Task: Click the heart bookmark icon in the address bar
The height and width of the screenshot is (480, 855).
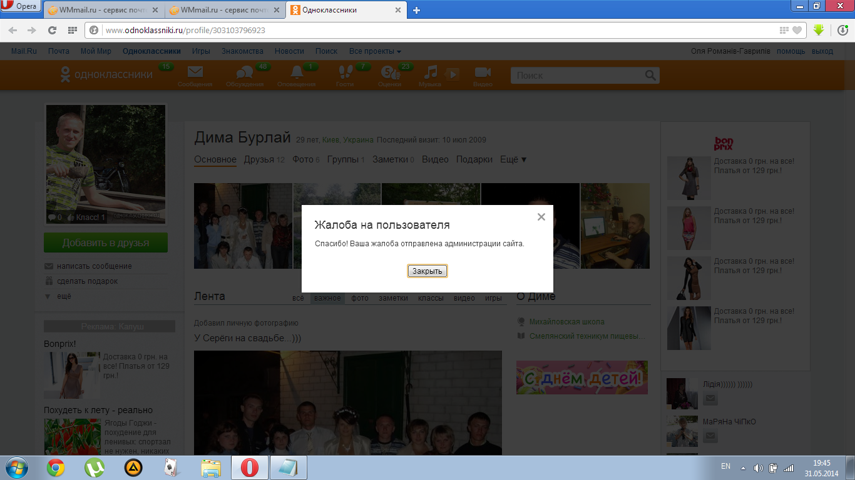Action: (x=797, y=30)
